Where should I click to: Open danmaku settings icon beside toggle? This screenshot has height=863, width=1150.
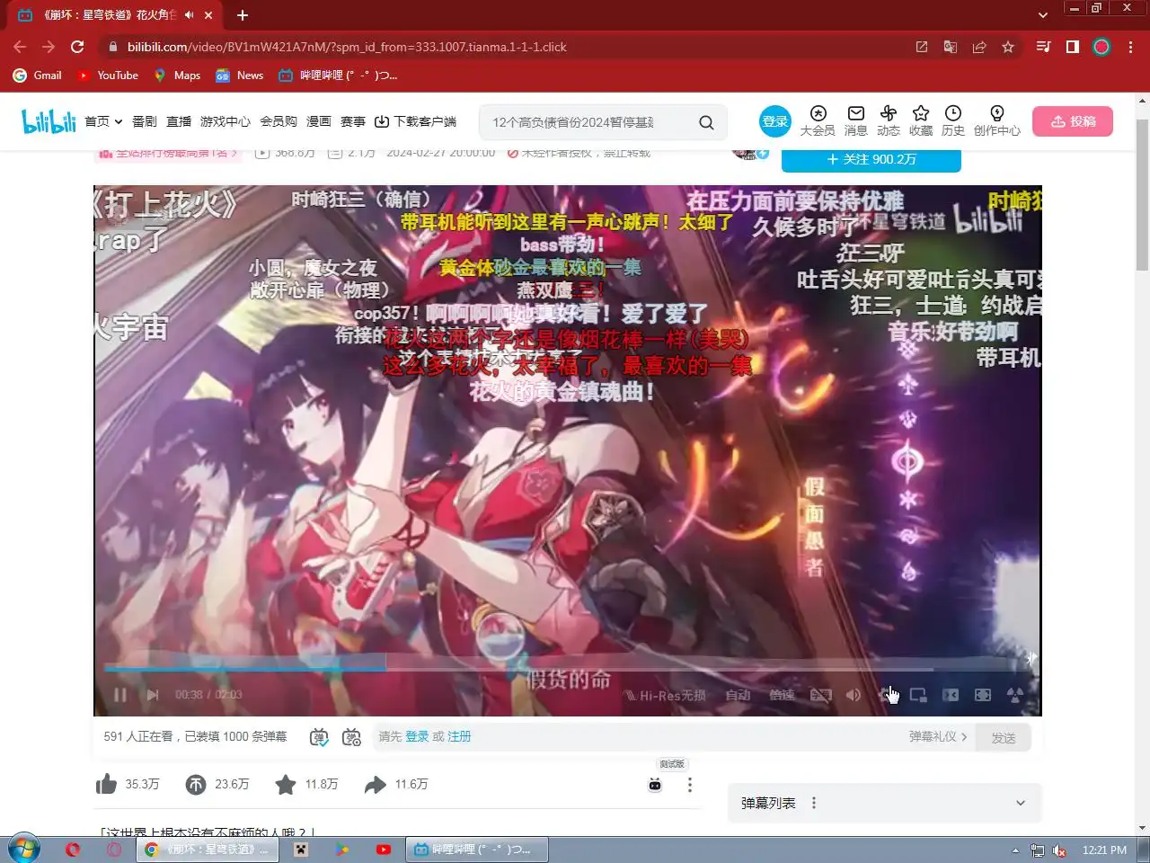pyautogui.click(x=351, y=737)
